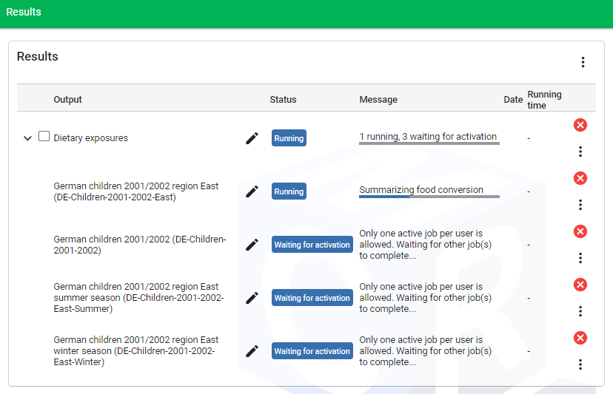Click Waiting for activation badge for East-Summer
The image size is (613, 394).
312,298
